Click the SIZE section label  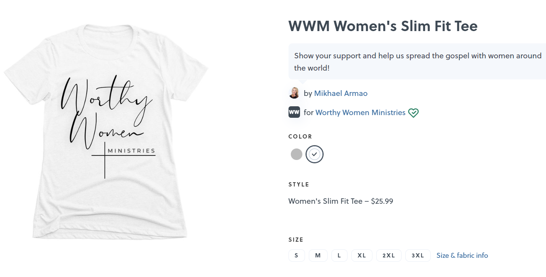(296, 240)
